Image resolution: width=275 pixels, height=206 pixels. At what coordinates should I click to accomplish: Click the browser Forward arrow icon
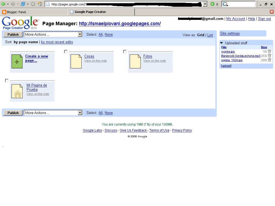(13, 4)
